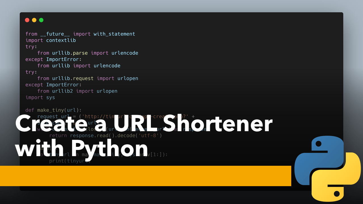This screenshot has width=363, height=204.
Task: Select the first 'except ImportError:' line
Action: tap(53, 59)
